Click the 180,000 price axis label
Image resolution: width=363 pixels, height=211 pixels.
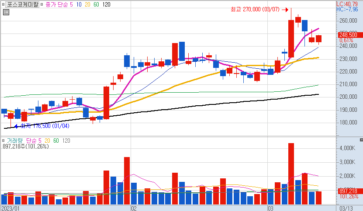(x=348, y=122)
